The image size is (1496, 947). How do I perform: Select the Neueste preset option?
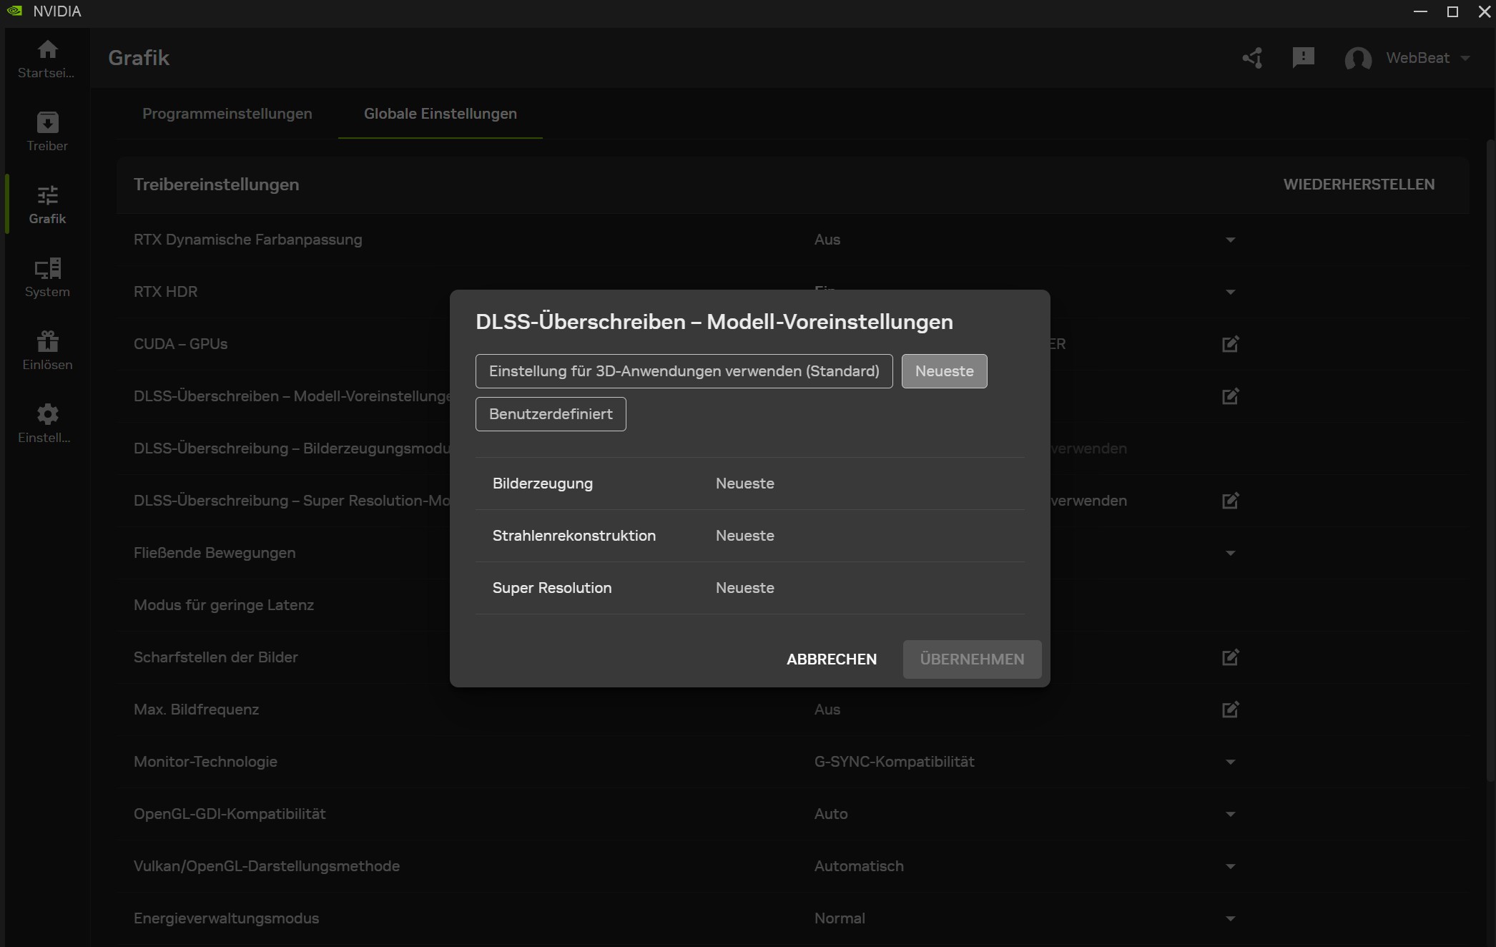coord(944,371)
